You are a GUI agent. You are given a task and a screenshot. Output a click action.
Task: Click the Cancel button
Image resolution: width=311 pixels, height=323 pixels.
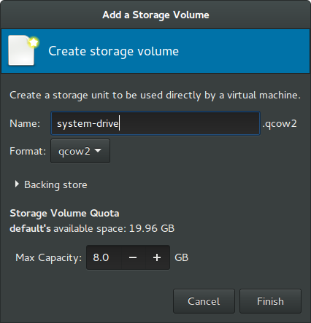[x=204, y=301]
